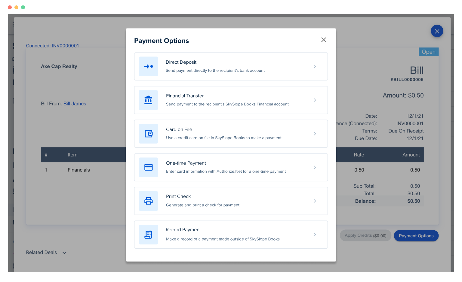Image resolution: width=462 pixels, height=282 pixels.
Task: Click the One-time Payment credit card icon
Action: (148, 167)
